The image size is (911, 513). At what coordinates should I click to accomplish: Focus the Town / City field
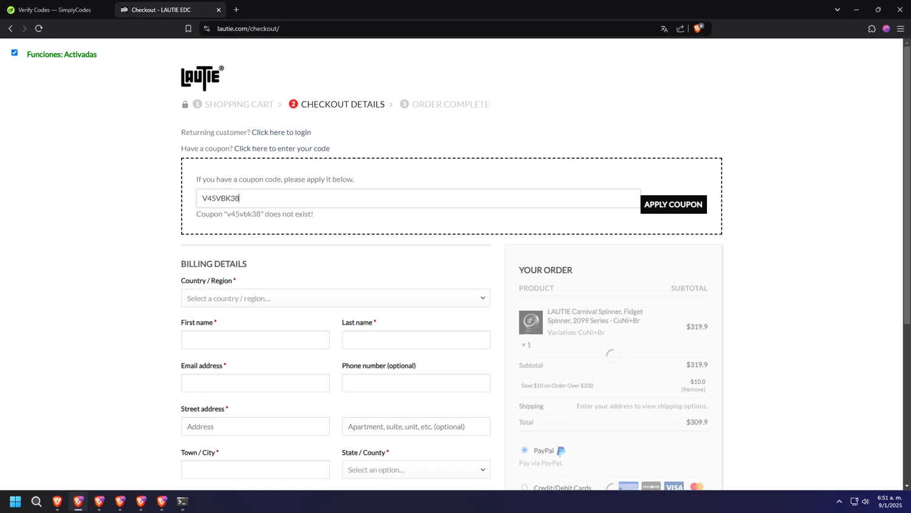coord(255,469)
